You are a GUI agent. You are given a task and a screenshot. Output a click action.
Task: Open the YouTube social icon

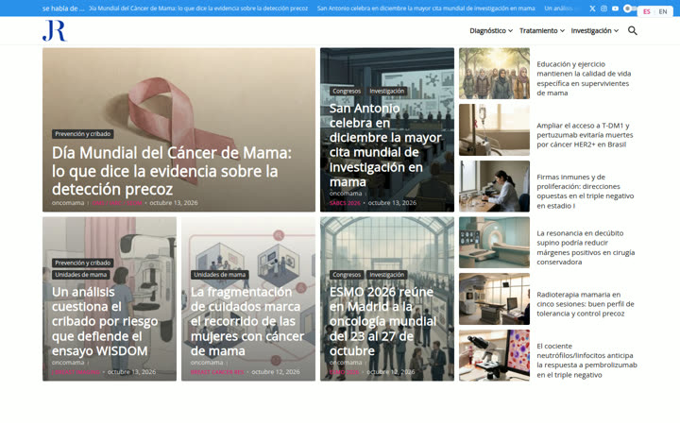tap(616, 8)
